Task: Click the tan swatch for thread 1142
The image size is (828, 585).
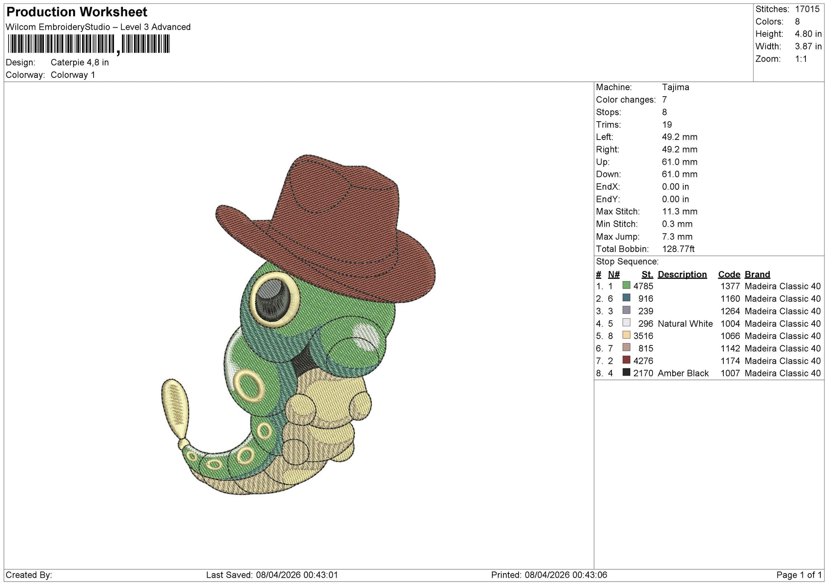Action: 626,348
